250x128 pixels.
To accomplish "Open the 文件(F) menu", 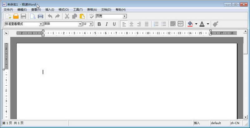I will 8,10.
